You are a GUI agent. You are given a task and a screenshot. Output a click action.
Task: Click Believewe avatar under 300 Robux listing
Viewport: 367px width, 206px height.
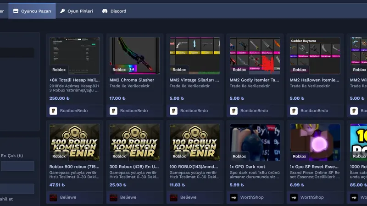[113, 197]
